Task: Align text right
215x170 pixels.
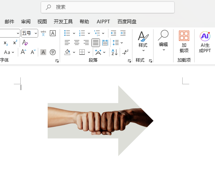Action: coord(86,43)
